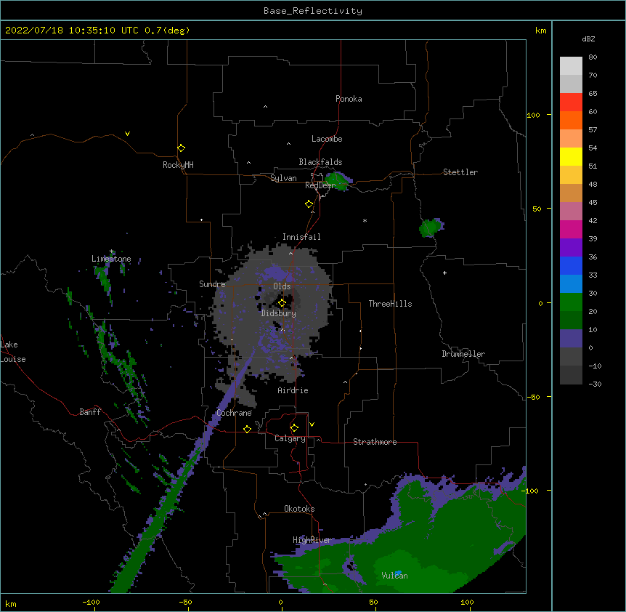Click the RedDeer city label
This screenshot has width=626, height=612.
[320, 185]
